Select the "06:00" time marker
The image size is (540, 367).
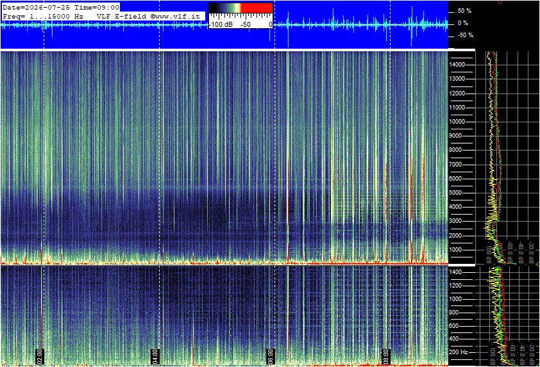pyautogui.click(x=271, y=357)
